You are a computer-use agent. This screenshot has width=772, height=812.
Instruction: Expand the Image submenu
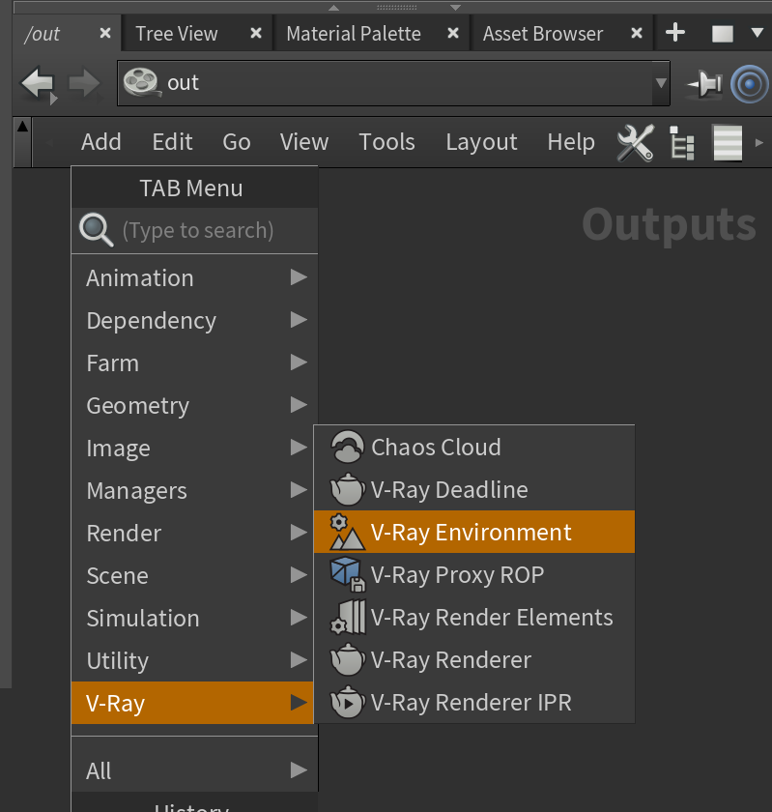click(192, 448)
